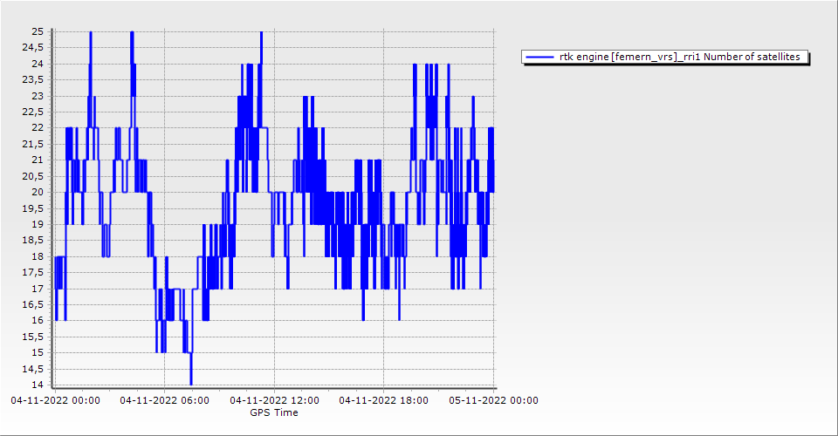Click the 24,5 tick label on the y-axis
The width and height of the screenshot is (838, 436).
(35, 48)
